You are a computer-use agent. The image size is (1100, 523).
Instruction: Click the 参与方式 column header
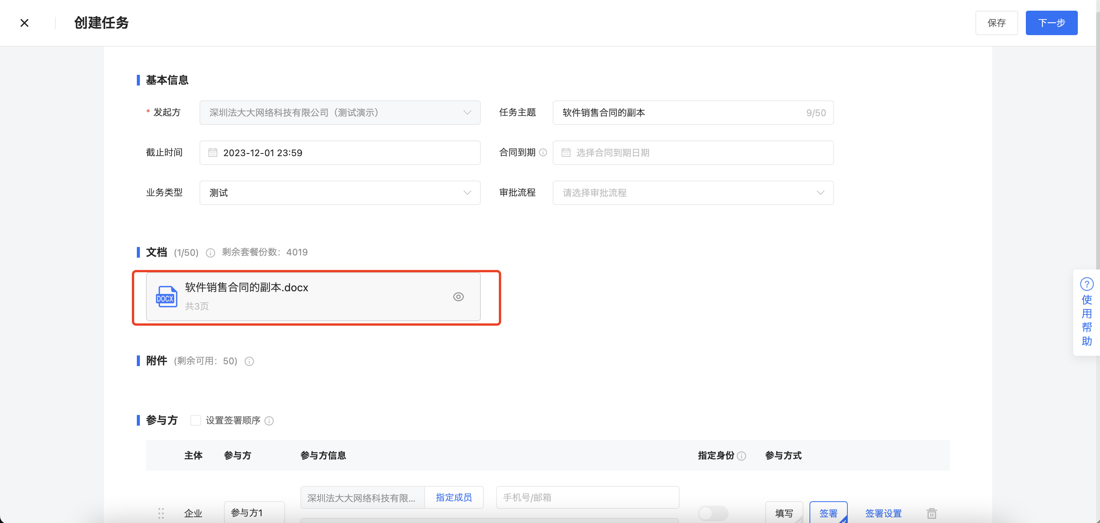(x=783, y=455)
